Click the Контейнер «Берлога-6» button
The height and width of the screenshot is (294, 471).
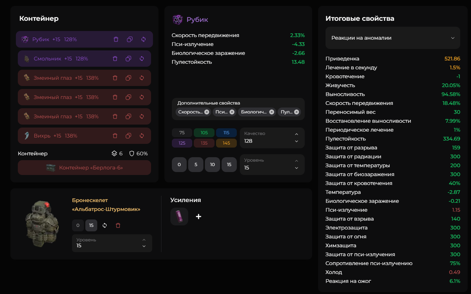84,168
